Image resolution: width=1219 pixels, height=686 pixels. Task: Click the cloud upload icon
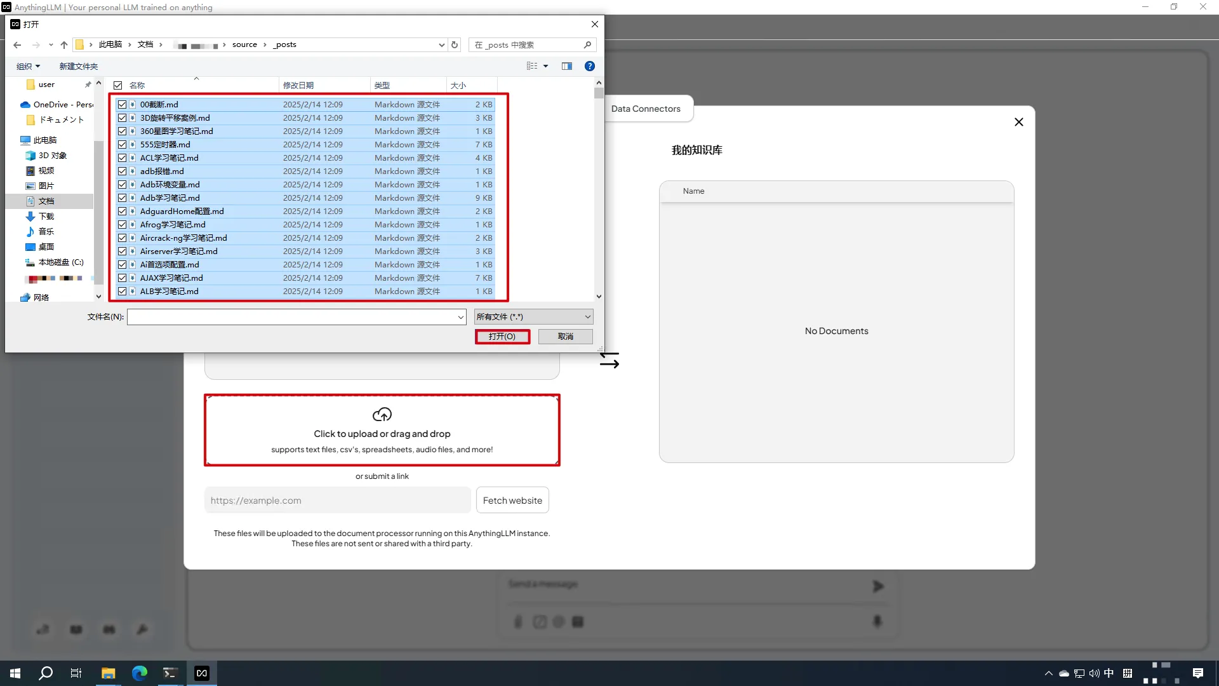click(x=382, y=415)
